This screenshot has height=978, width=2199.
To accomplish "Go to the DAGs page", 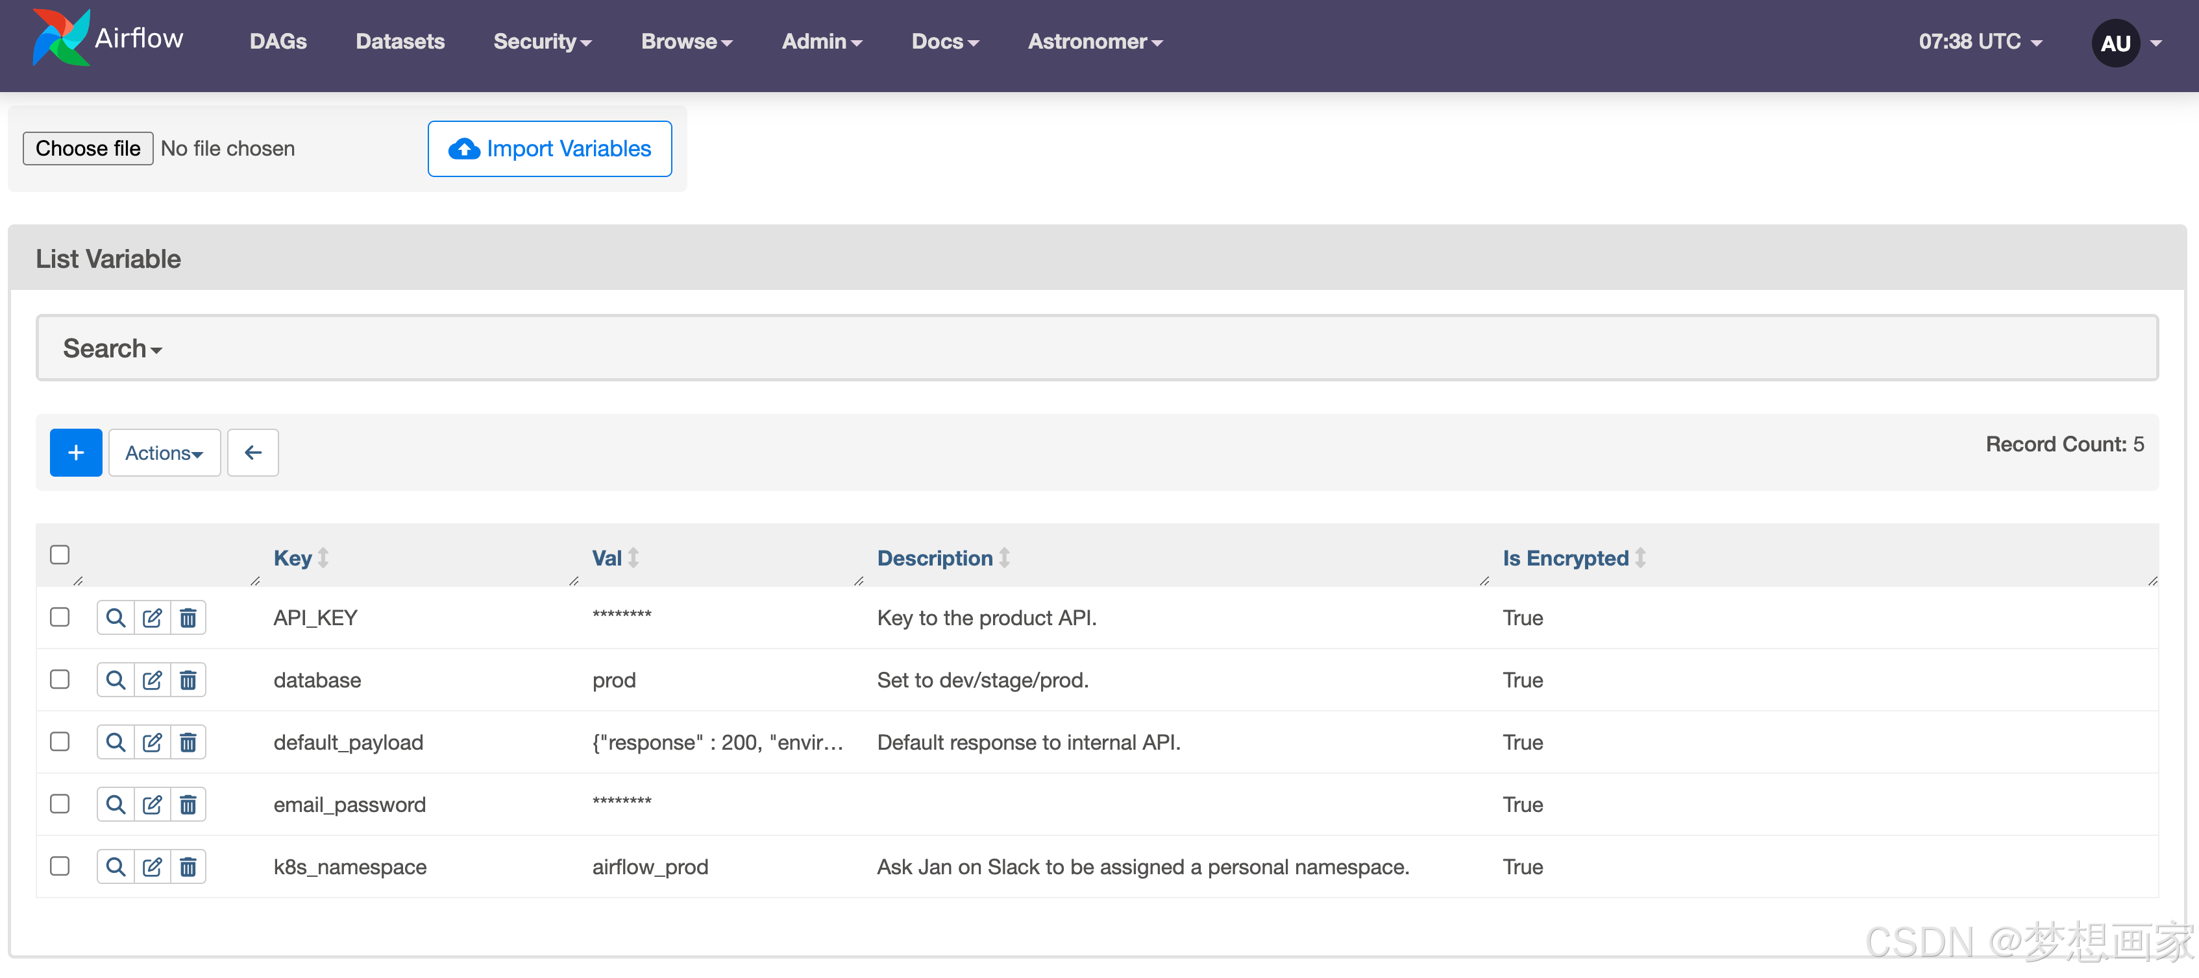I will click(x=277, y=42).
